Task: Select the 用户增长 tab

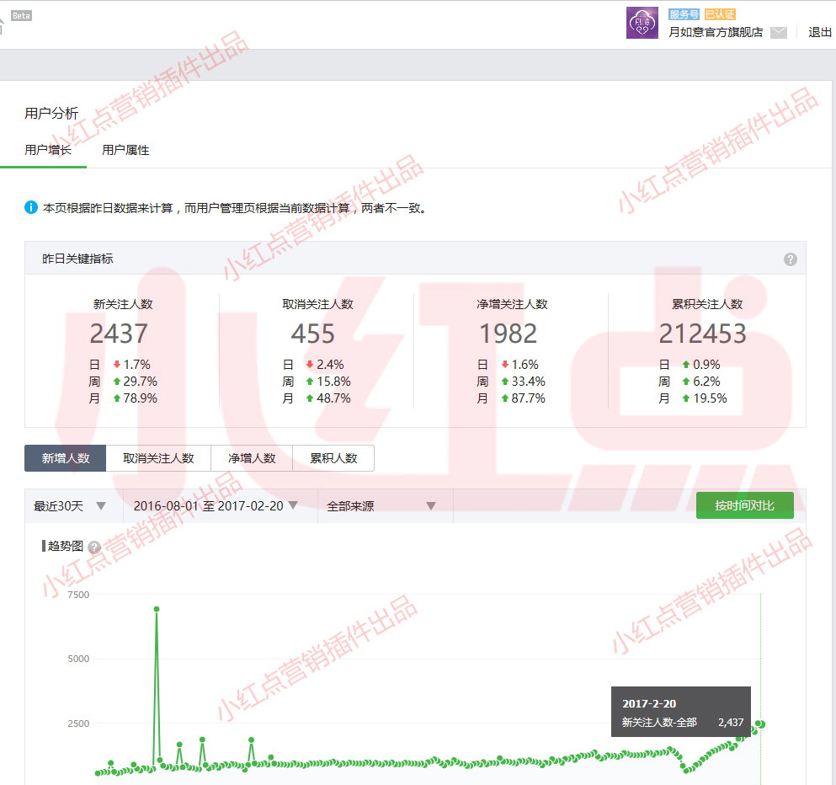Action: 48,150
